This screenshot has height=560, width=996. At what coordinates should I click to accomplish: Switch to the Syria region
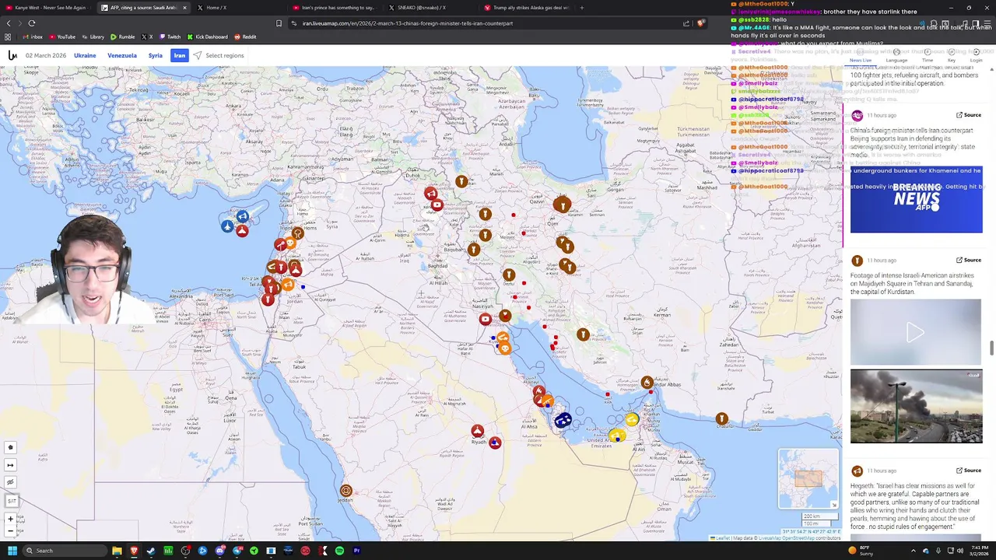[156, 55]
